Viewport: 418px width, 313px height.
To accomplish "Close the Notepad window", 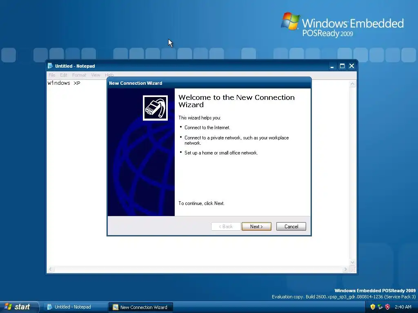I will tap(352, 66).
